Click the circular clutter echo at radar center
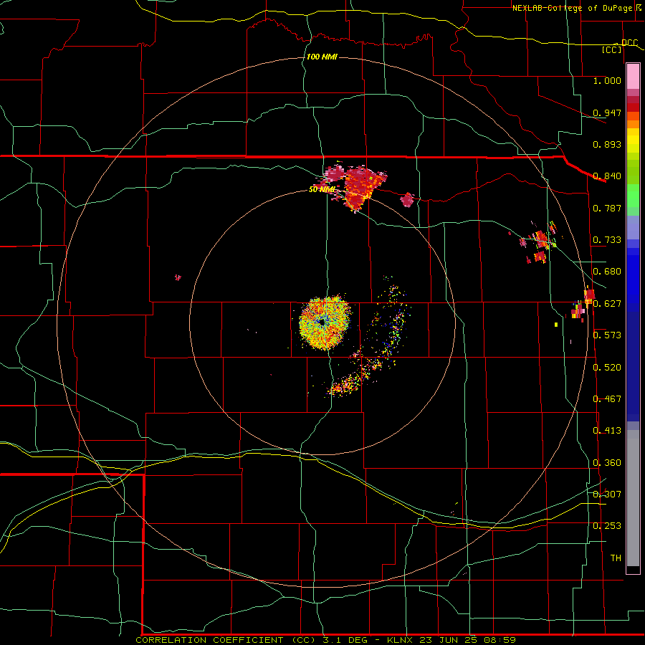The image size is (645, 645). pos(325,323)
